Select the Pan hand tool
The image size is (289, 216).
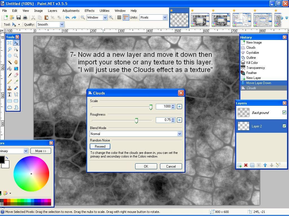[16, 62]
